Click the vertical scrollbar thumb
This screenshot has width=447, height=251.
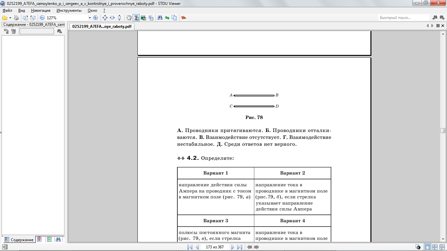tap(443, 130)
